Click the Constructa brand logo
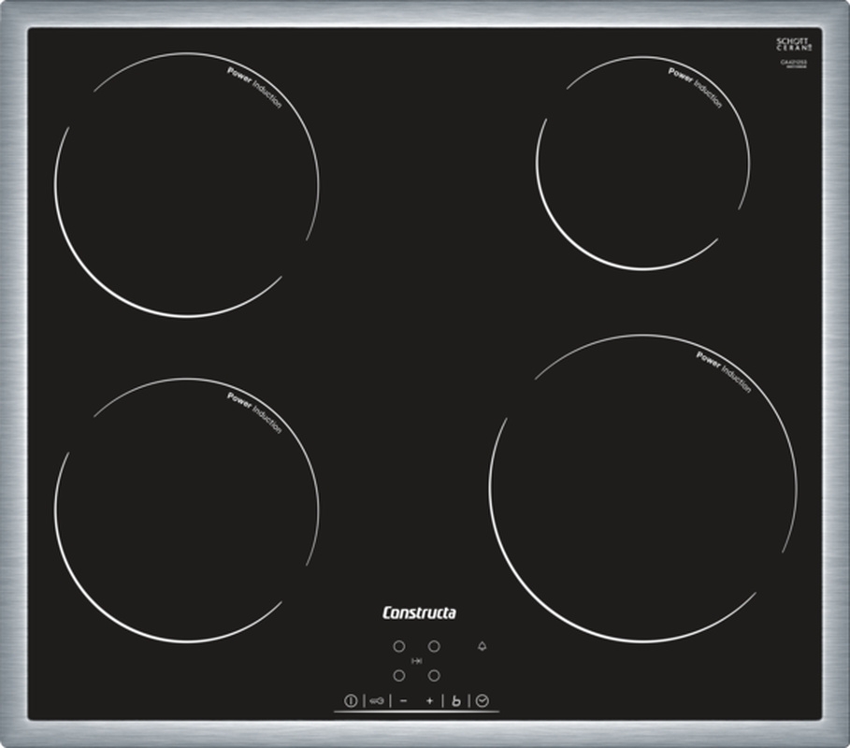Screen dimensions: 850x748 click(419, 613)
